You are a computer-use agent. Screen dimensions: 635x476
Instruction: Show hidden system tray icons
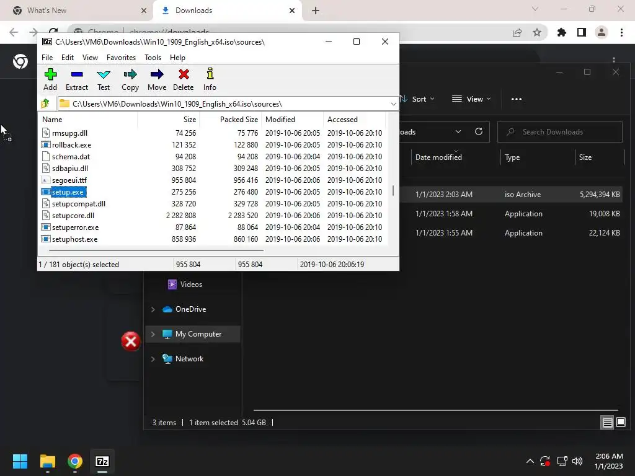tap(530, 461)
